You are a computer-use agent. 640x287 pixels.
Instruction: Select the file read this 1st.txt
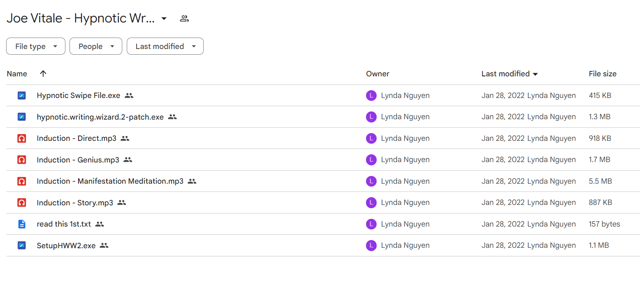64,224
